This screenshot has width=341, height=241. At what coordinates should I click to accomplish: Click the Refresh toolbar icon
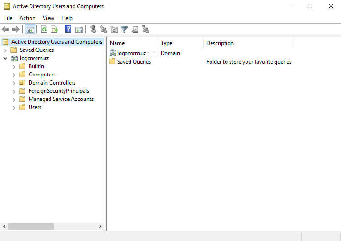45,30
